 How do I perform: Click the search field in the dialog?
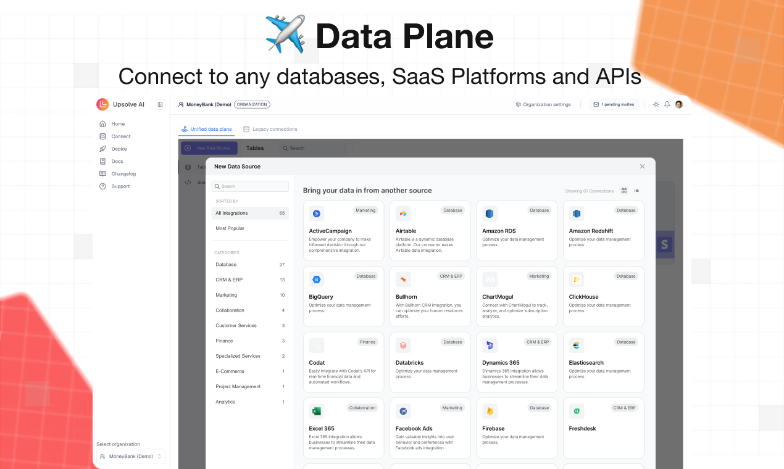point(250,186)
